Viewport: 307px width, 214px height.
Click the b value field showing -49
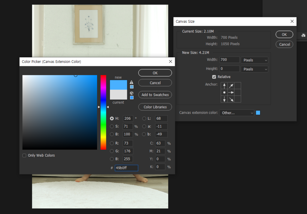pos(161,134)
